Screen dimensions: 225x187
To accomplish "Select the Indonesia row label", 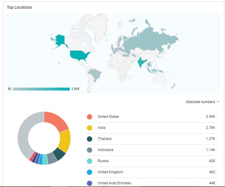I will click(106, 150).
